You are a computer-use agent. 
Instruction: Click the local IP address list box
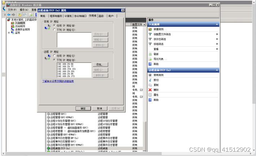pyautogui.click(x=74, y=40)
